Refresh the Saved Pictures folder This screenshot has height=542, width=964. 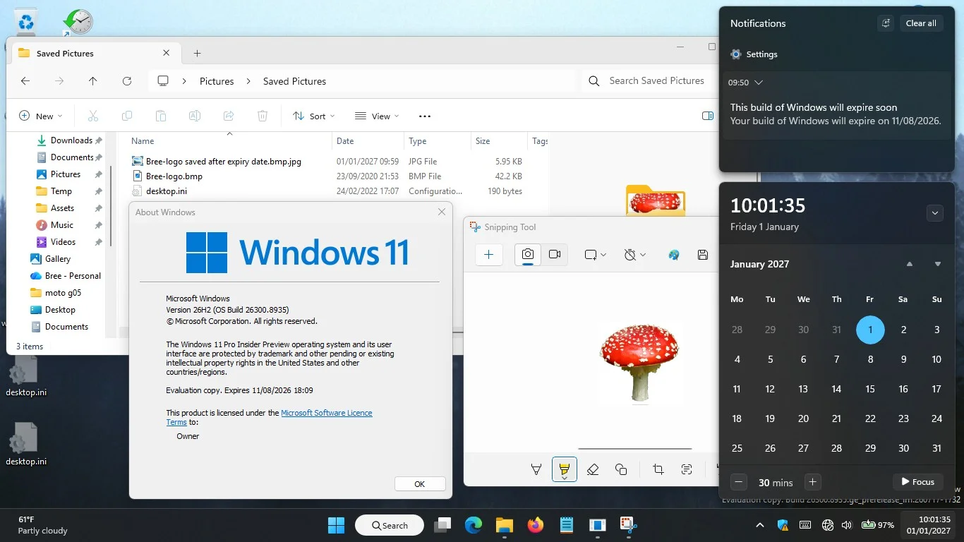pos(127,81)
